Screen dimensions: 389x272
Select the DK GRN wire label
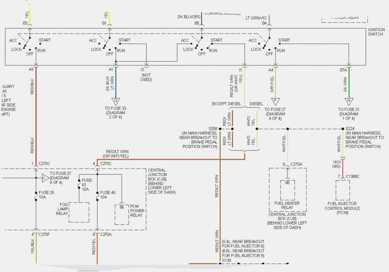(346, 84)
